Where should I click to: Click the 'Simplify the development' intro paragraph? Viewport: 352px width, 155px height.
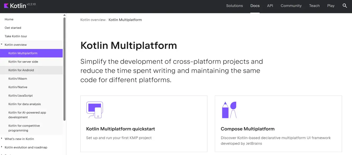(172, 71)
